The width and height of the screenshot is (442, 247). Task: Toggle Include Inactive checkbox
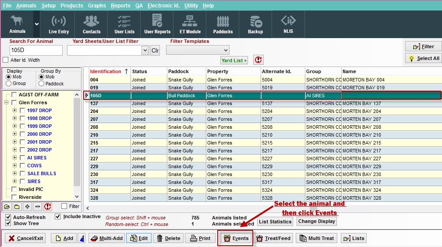pyautogui.click(x=58, y=216)
